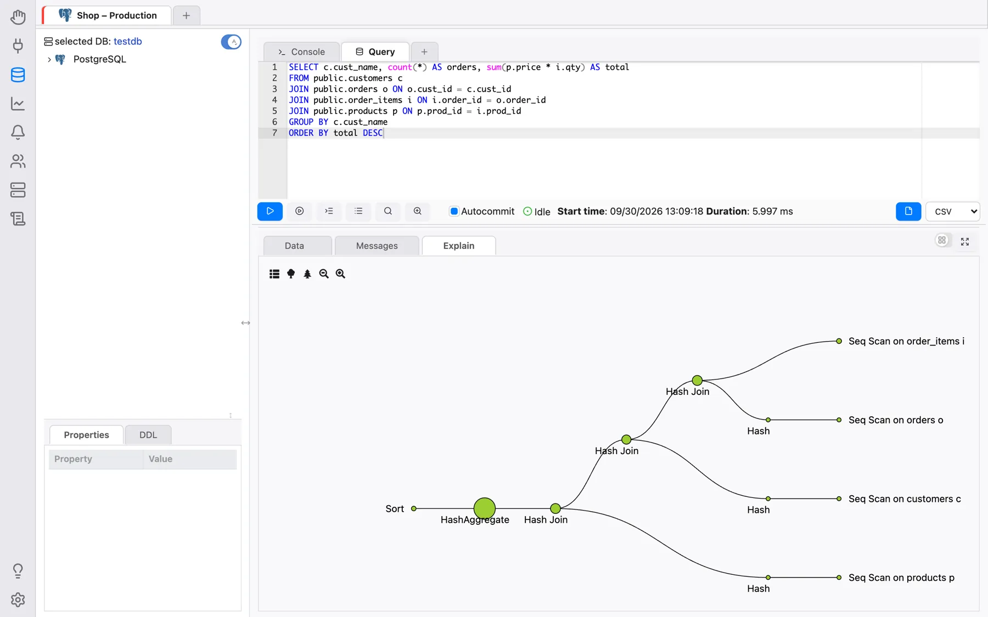Open the Messages tab
This screenshot has height=617, width=988.
(x=377, y=246)
